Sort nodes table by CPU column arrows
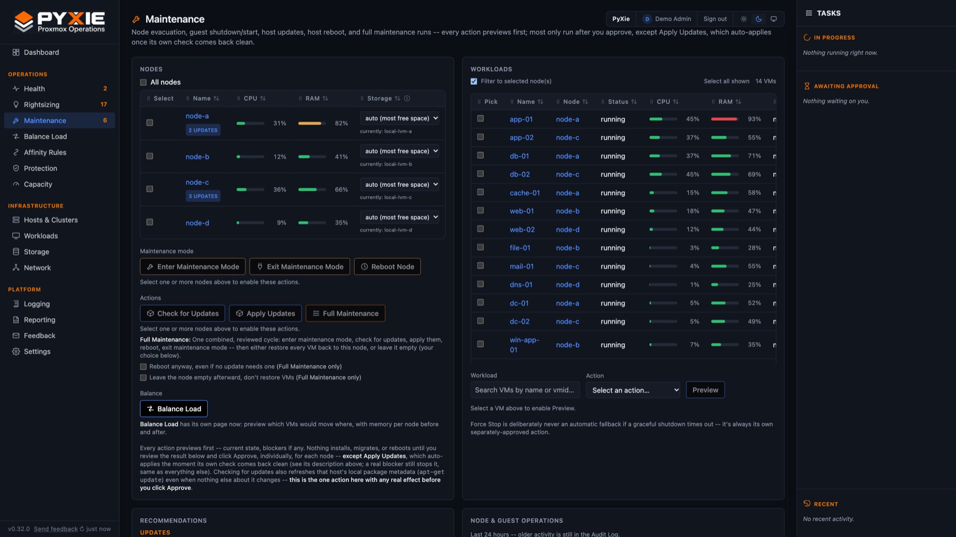The image size is (956, 537). pos(263,99)
